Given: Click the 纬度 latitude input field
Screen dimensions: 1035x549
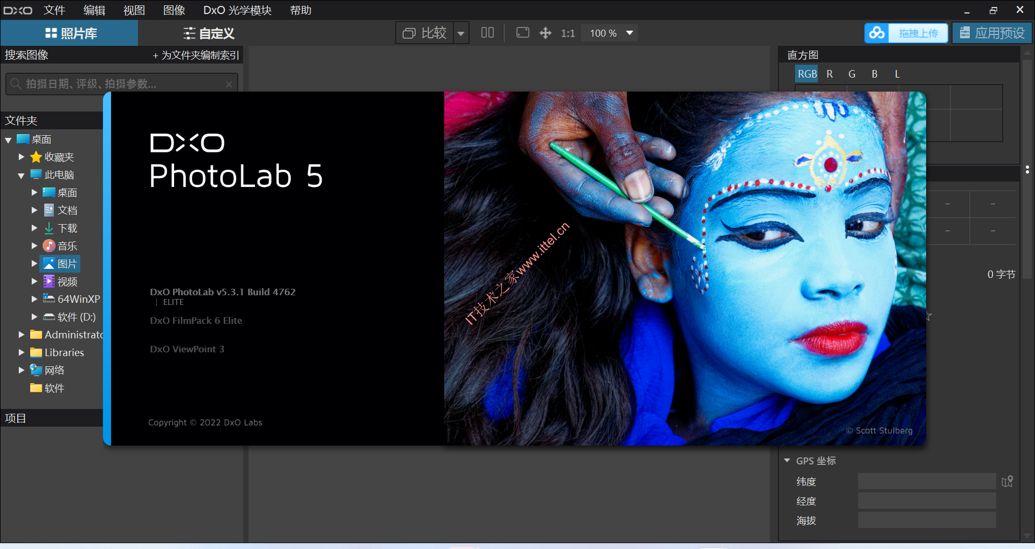Looking at the screenshot, I should pyautogui.click(x=927, y=481).
